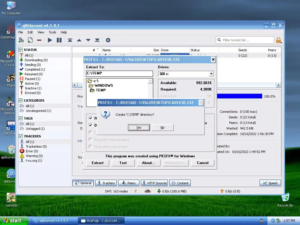Click the upload speed orange arrow

222,191
